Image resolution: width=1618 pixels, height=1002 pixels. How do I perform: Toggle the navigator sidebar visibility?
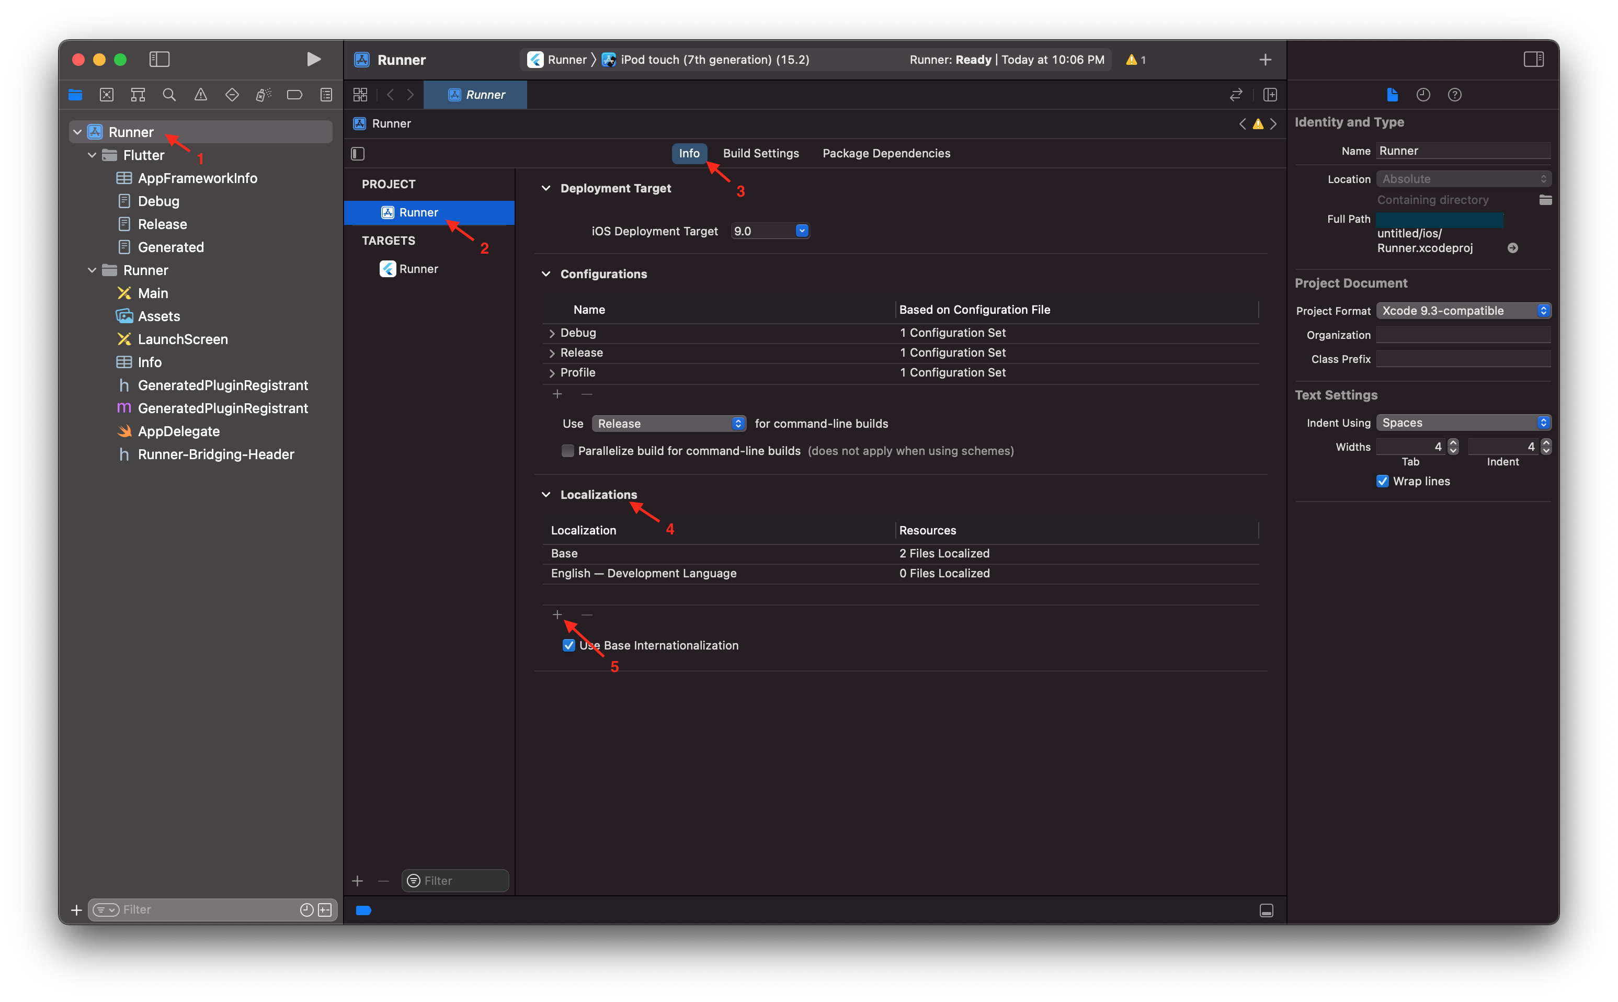[159, 59]
